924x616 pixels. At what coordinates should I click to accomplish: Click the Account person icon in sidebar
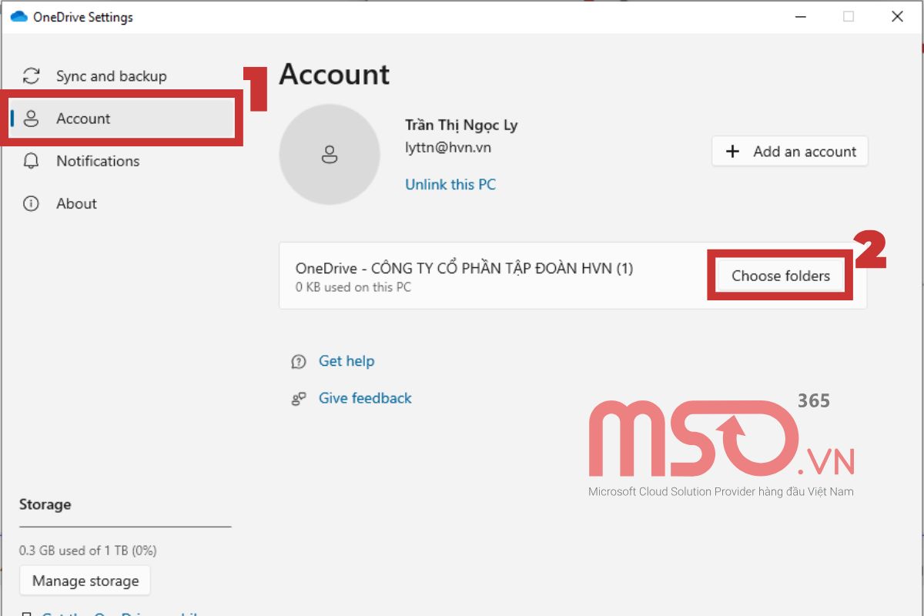coord(32,119)
